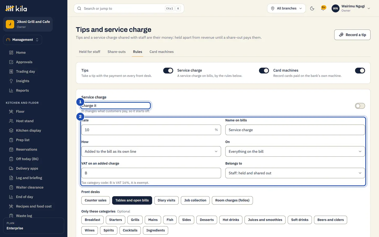Choose the Room charges (folios) chip
Screen dimensions: 379x237
pos(232,200)
